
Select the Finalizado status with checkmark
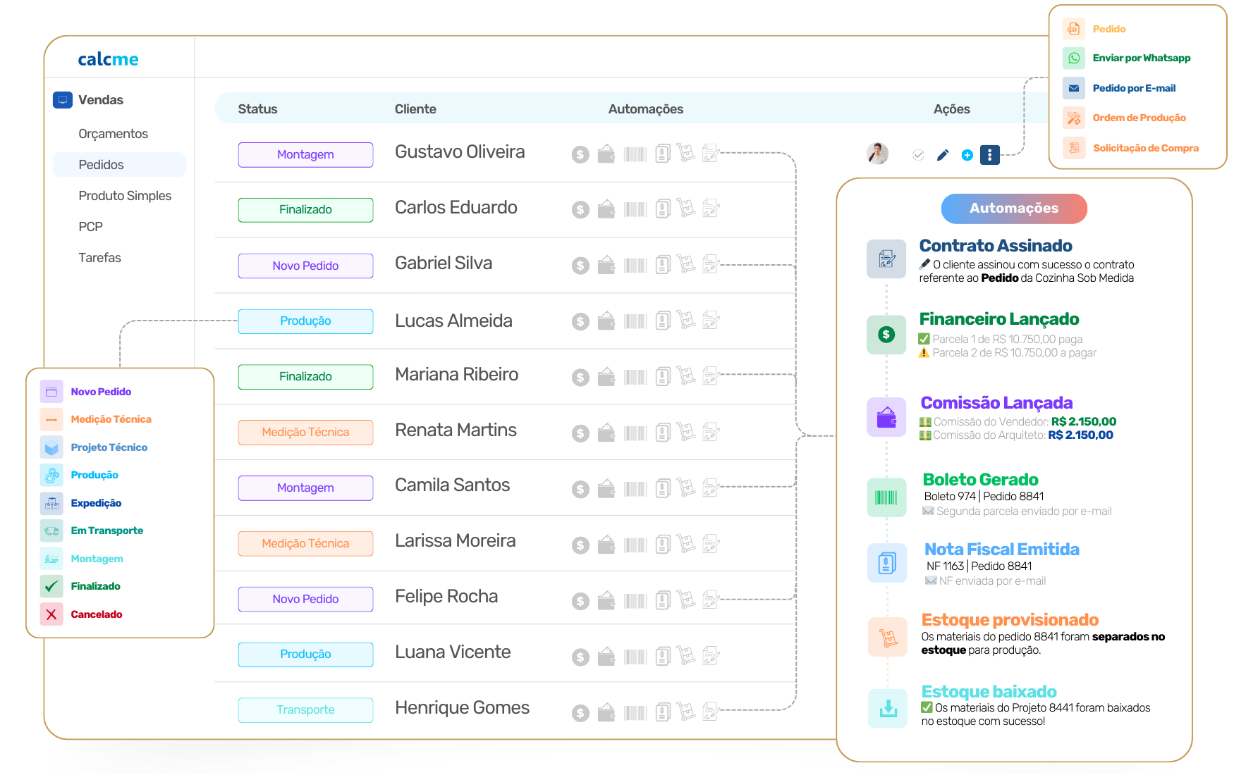(95, 586)
